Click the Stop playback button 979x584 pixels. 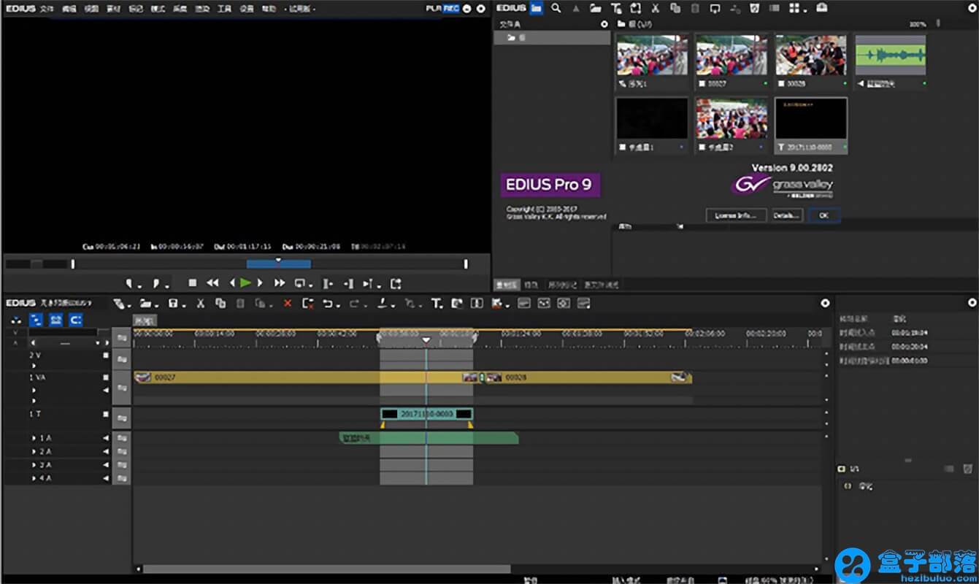click(193, 283)
